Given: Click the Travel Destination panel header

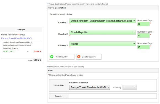Looking at the screenshot, I should [x=103, y=8].
